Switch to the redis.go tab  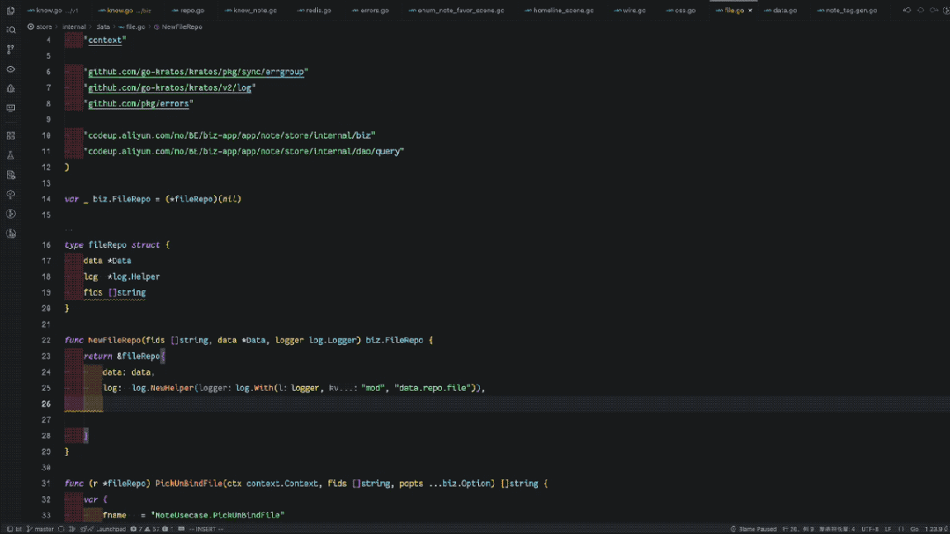click(x=314, y=11)
